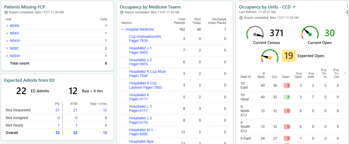This screenshot has width=349, height=144.
Task: Click the Bed Ready Pts value 1
Action: 59,125
